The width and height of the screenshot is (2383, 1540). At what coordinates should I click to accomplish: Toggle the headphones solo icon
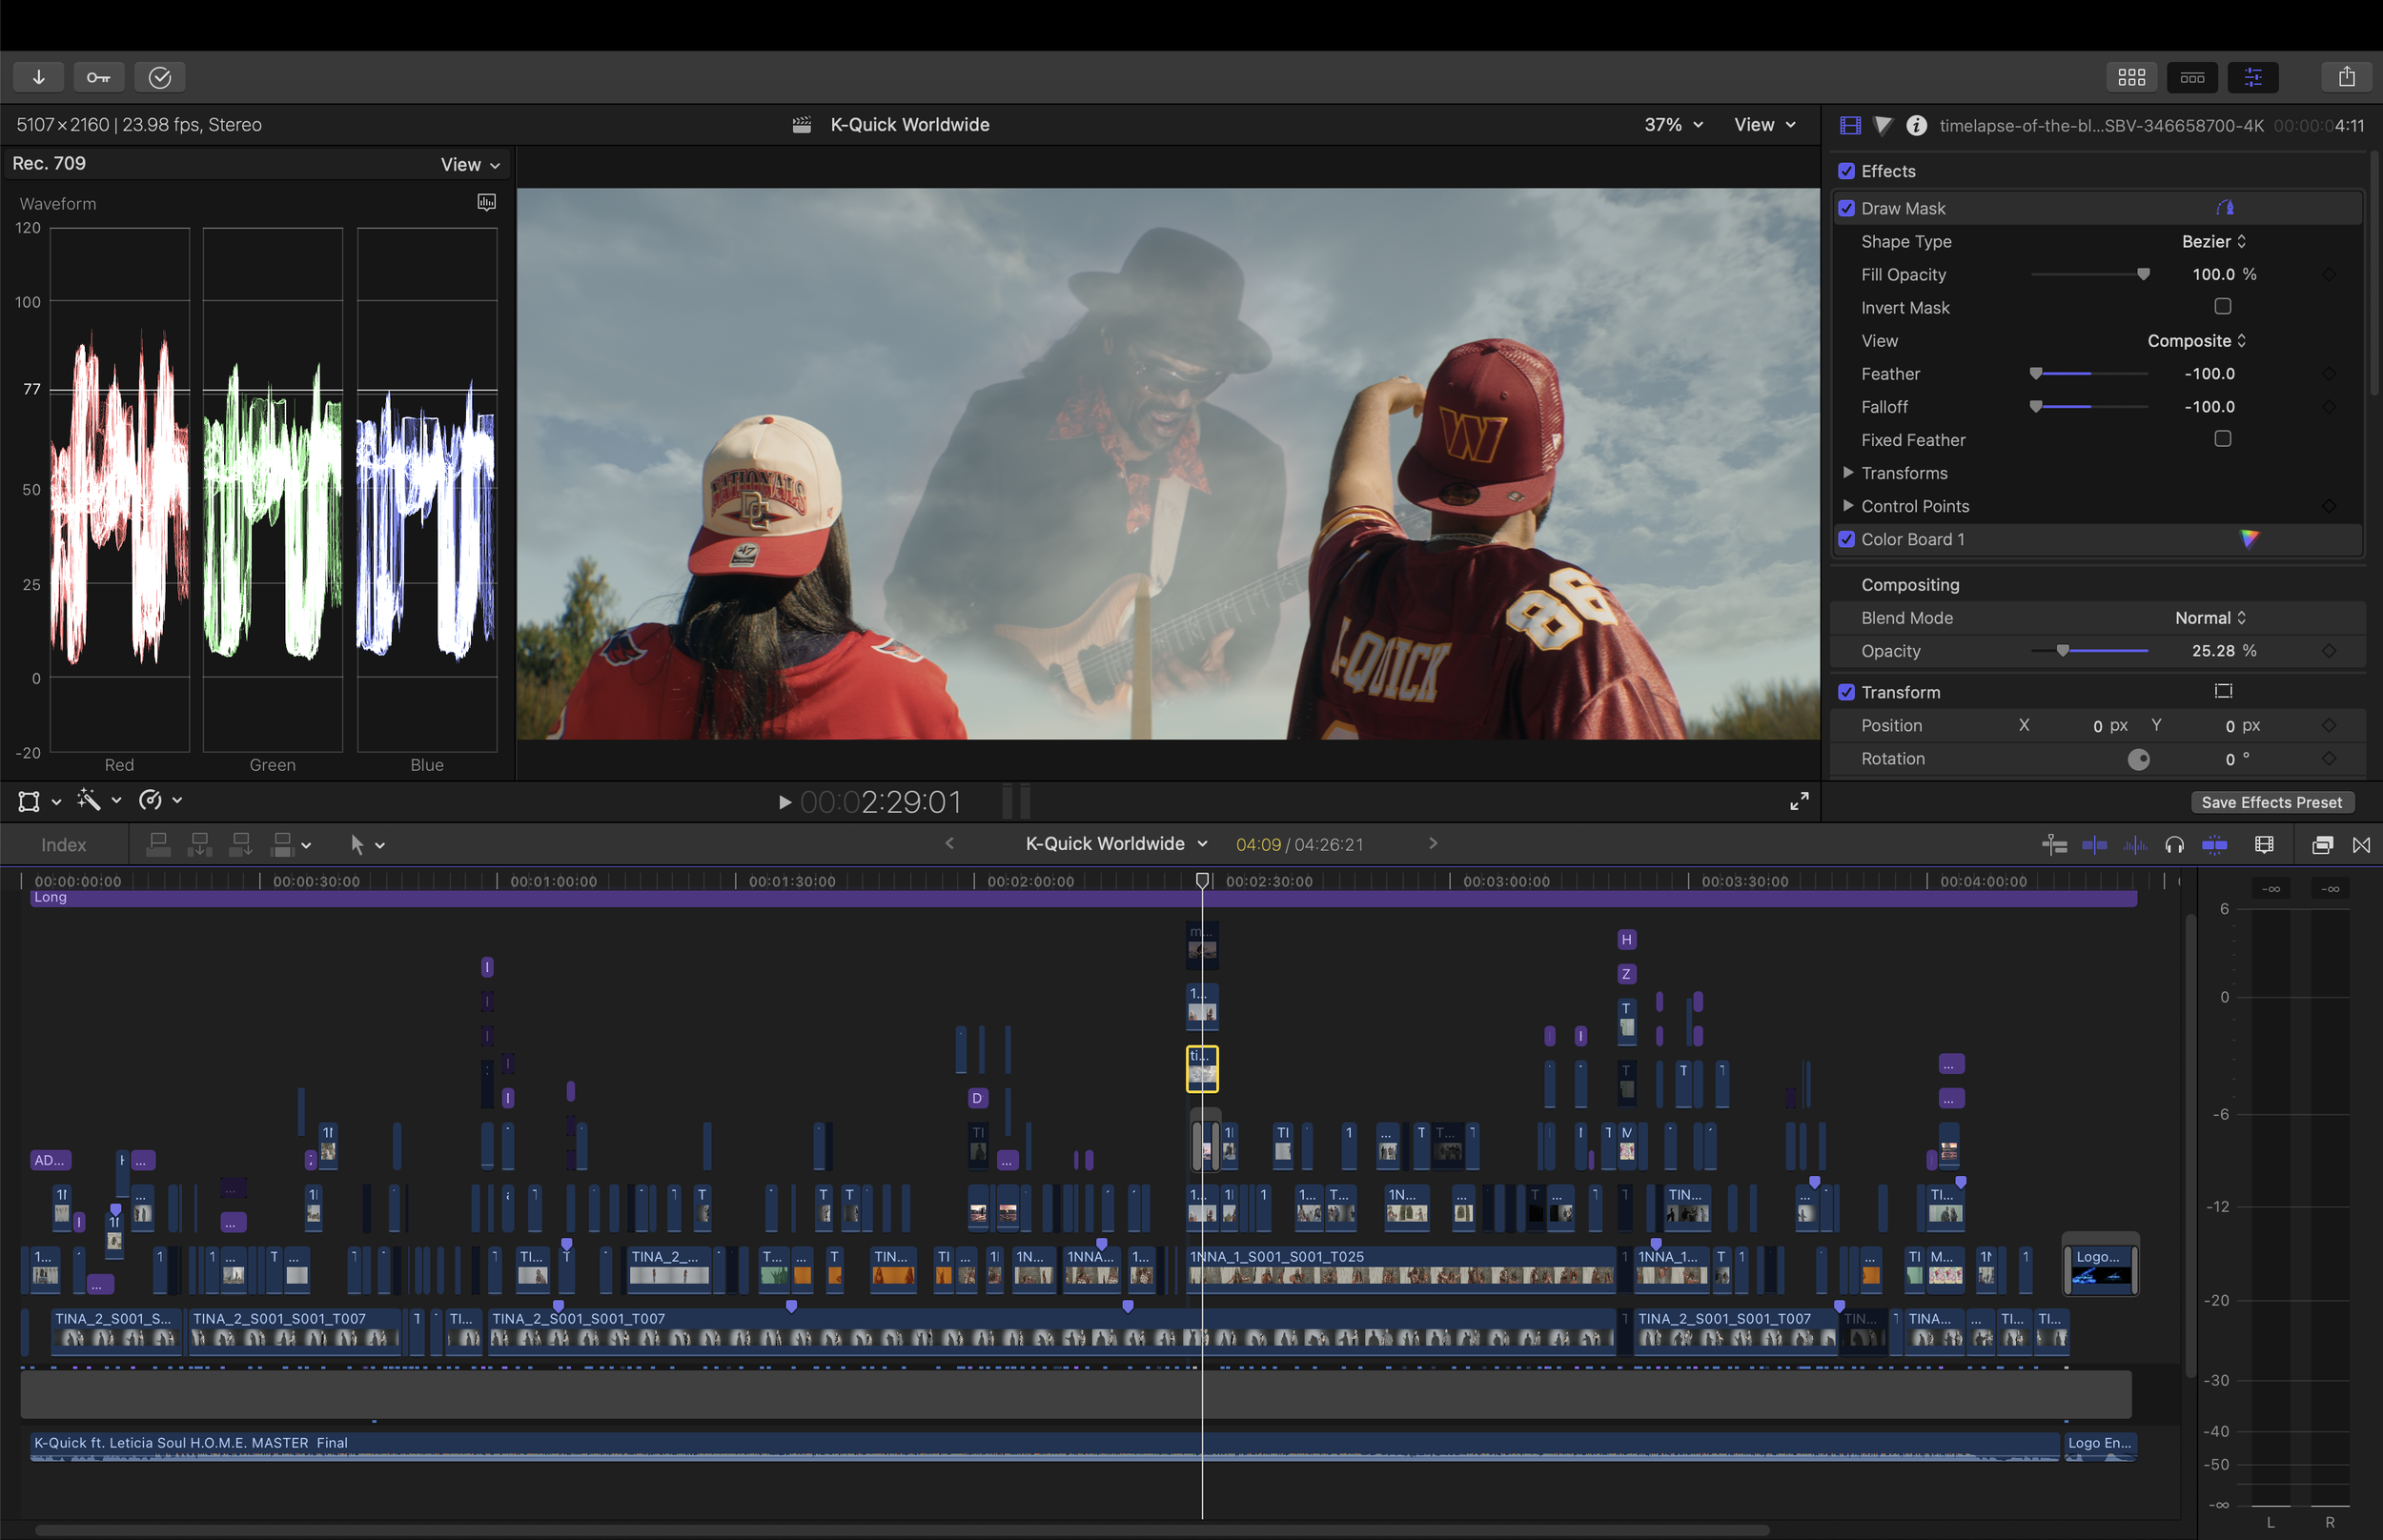(2174, 845)
